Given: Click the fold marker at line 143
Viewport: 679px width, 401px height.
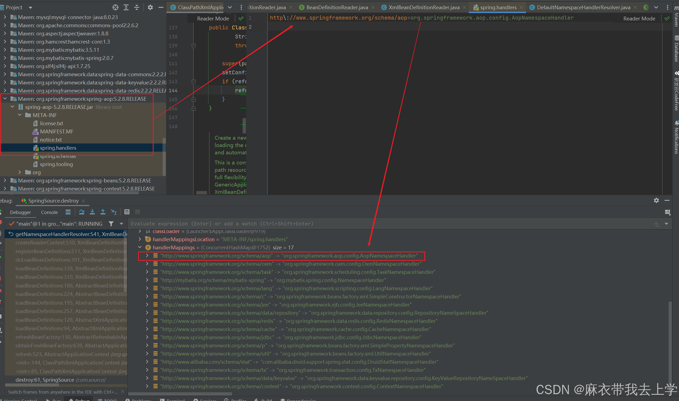Looking at the screenshot, I should click(194, 81).
